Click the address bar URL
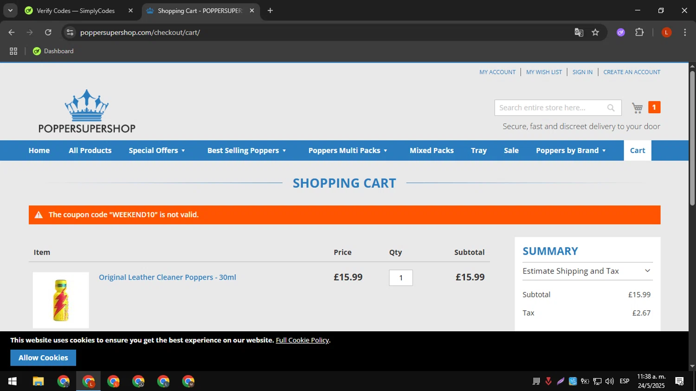Image resolution: width=696 pixels, height=391 pixels. [140, 32]
